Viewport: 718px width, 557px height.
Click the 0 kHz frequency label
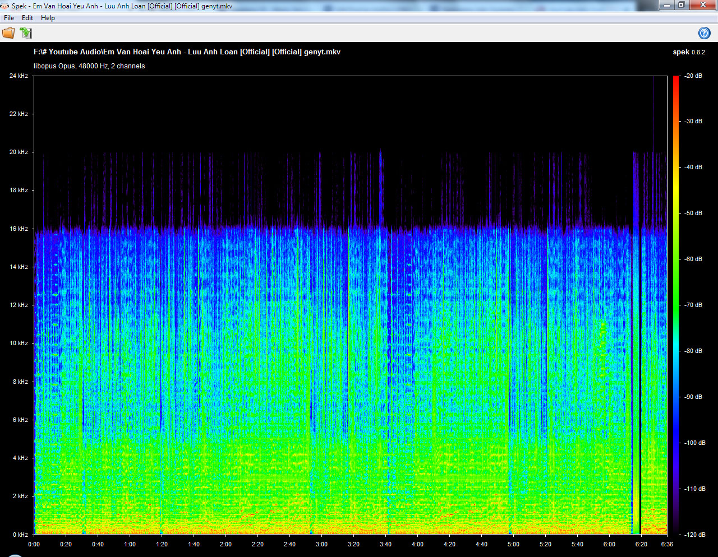pos(20,535)
